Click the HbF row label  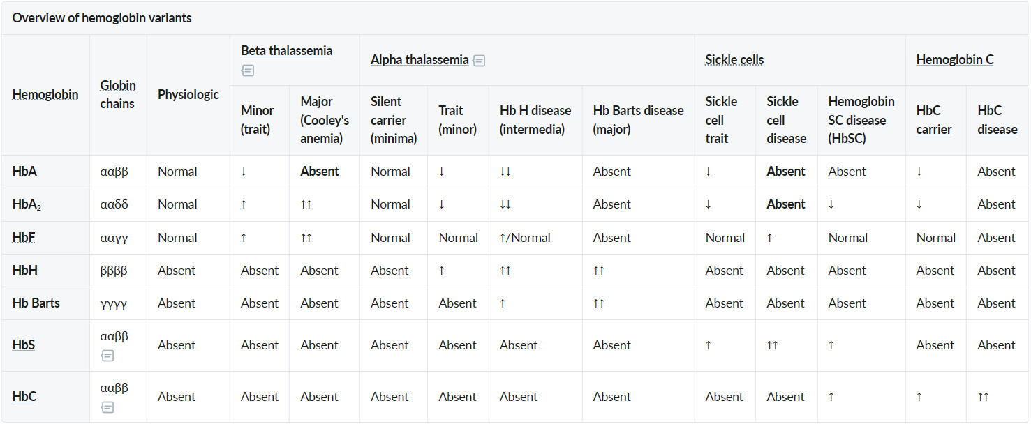24,238
